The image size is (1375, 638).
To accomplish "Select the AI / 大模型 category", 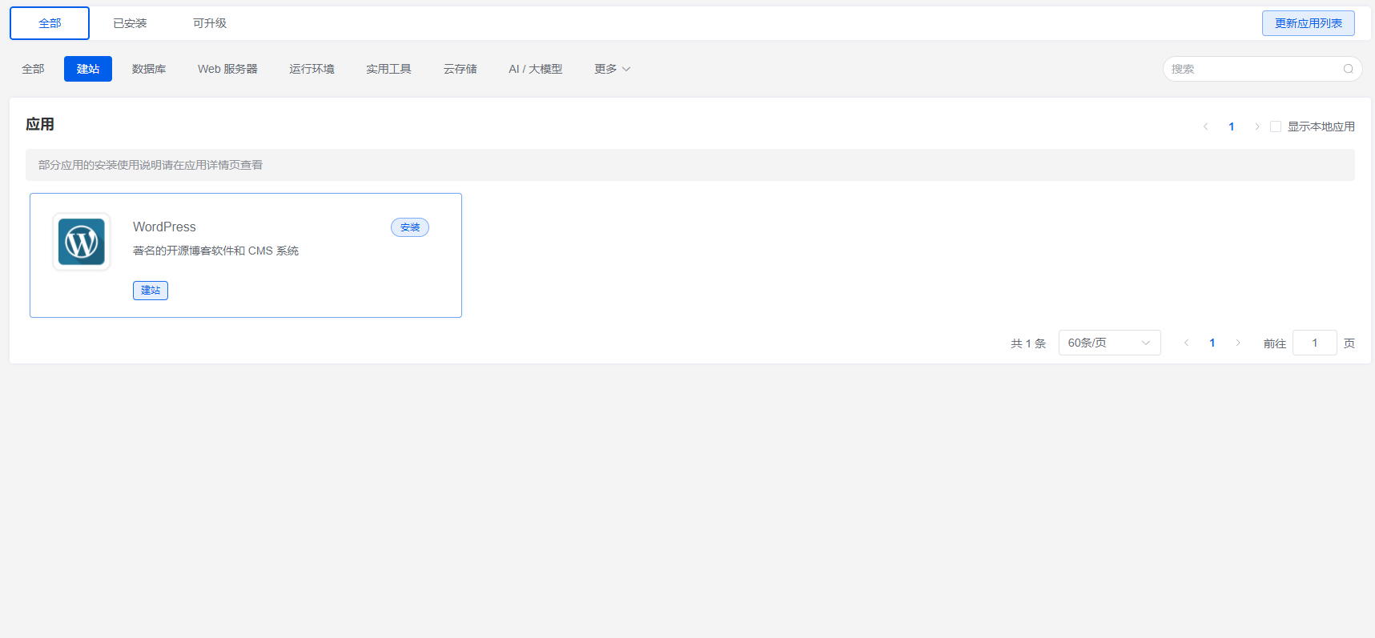I will [x=536, y=69].
